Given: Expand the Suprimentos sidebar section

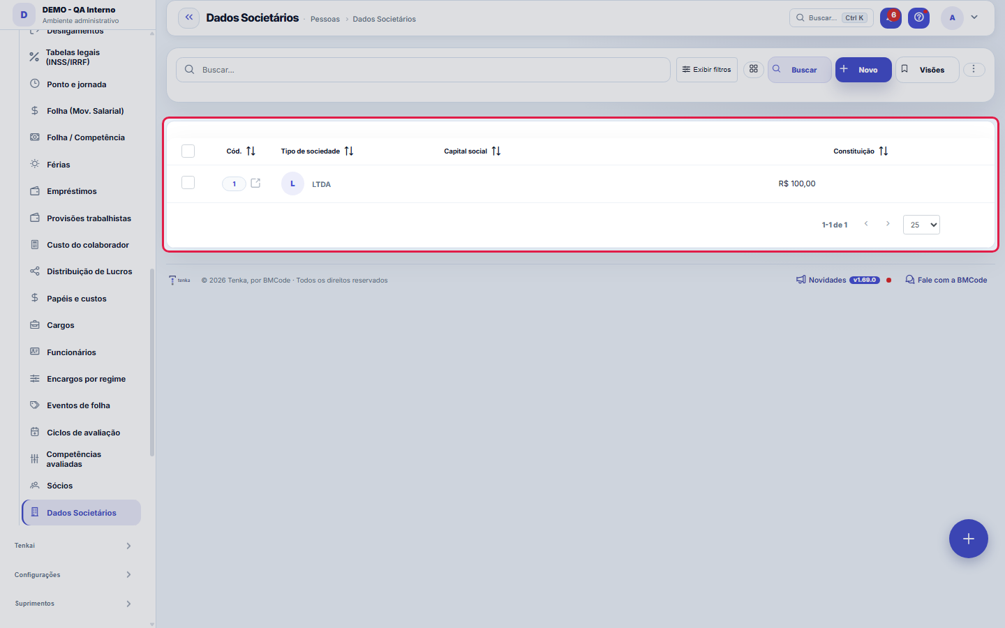Looking at the screenshot, I should click(x=73, y=604).
